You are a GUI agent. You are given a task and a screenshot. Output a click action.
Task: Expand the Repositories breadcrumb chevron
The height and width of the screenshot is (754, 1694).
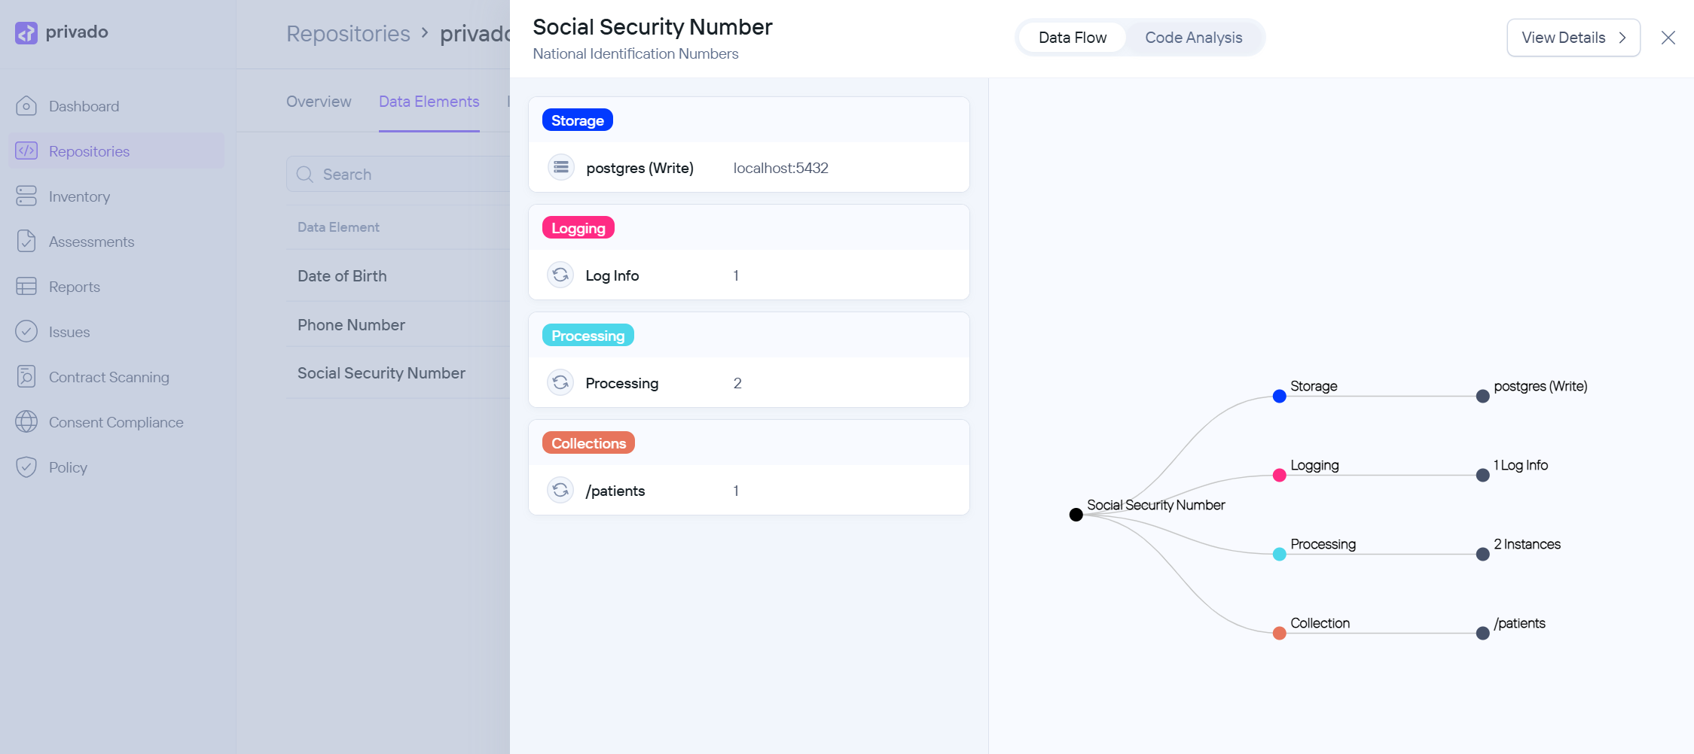424,34
